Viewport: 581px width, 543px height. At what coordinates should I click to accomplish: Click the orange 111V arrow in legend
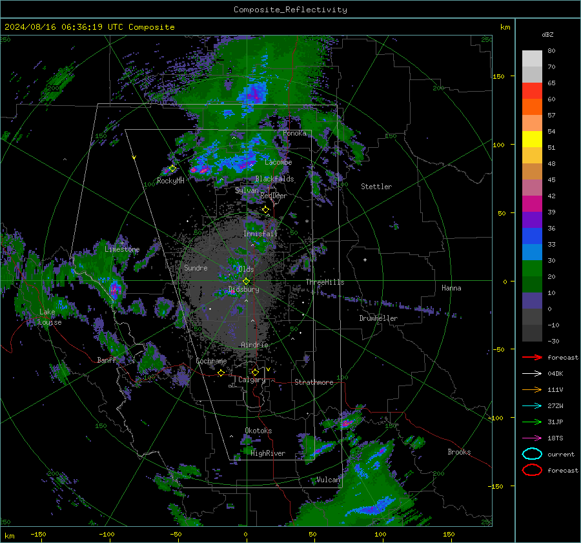(x=532, y=389)
